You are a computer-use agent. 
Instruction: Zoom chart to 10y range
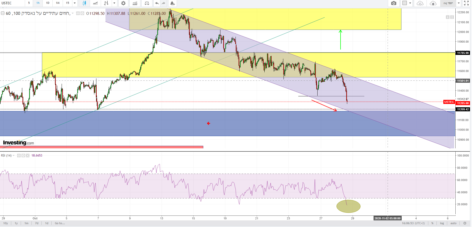(x=6, y=223)
